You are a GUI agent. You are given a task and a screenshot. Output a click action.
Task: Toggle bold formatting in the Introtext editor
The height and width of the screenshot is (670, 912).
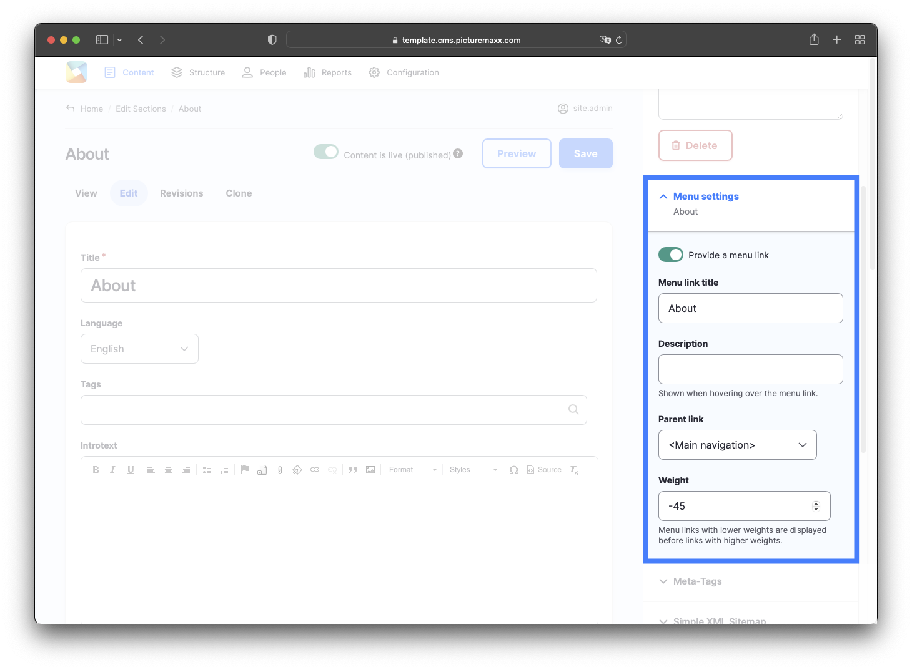point(96,469)
